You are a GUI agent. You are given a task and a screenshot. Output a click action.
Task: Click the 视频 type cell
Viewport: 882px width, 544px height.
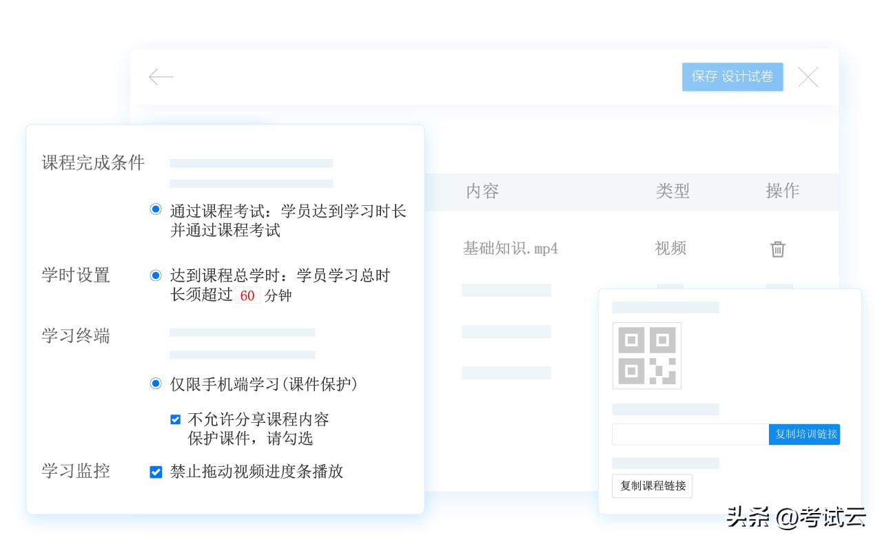(x=670, y=248)
